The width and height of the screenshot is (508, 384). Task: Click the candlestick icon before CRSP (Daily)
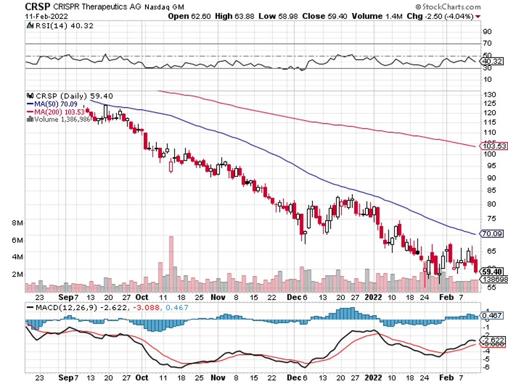pos(29,93)
